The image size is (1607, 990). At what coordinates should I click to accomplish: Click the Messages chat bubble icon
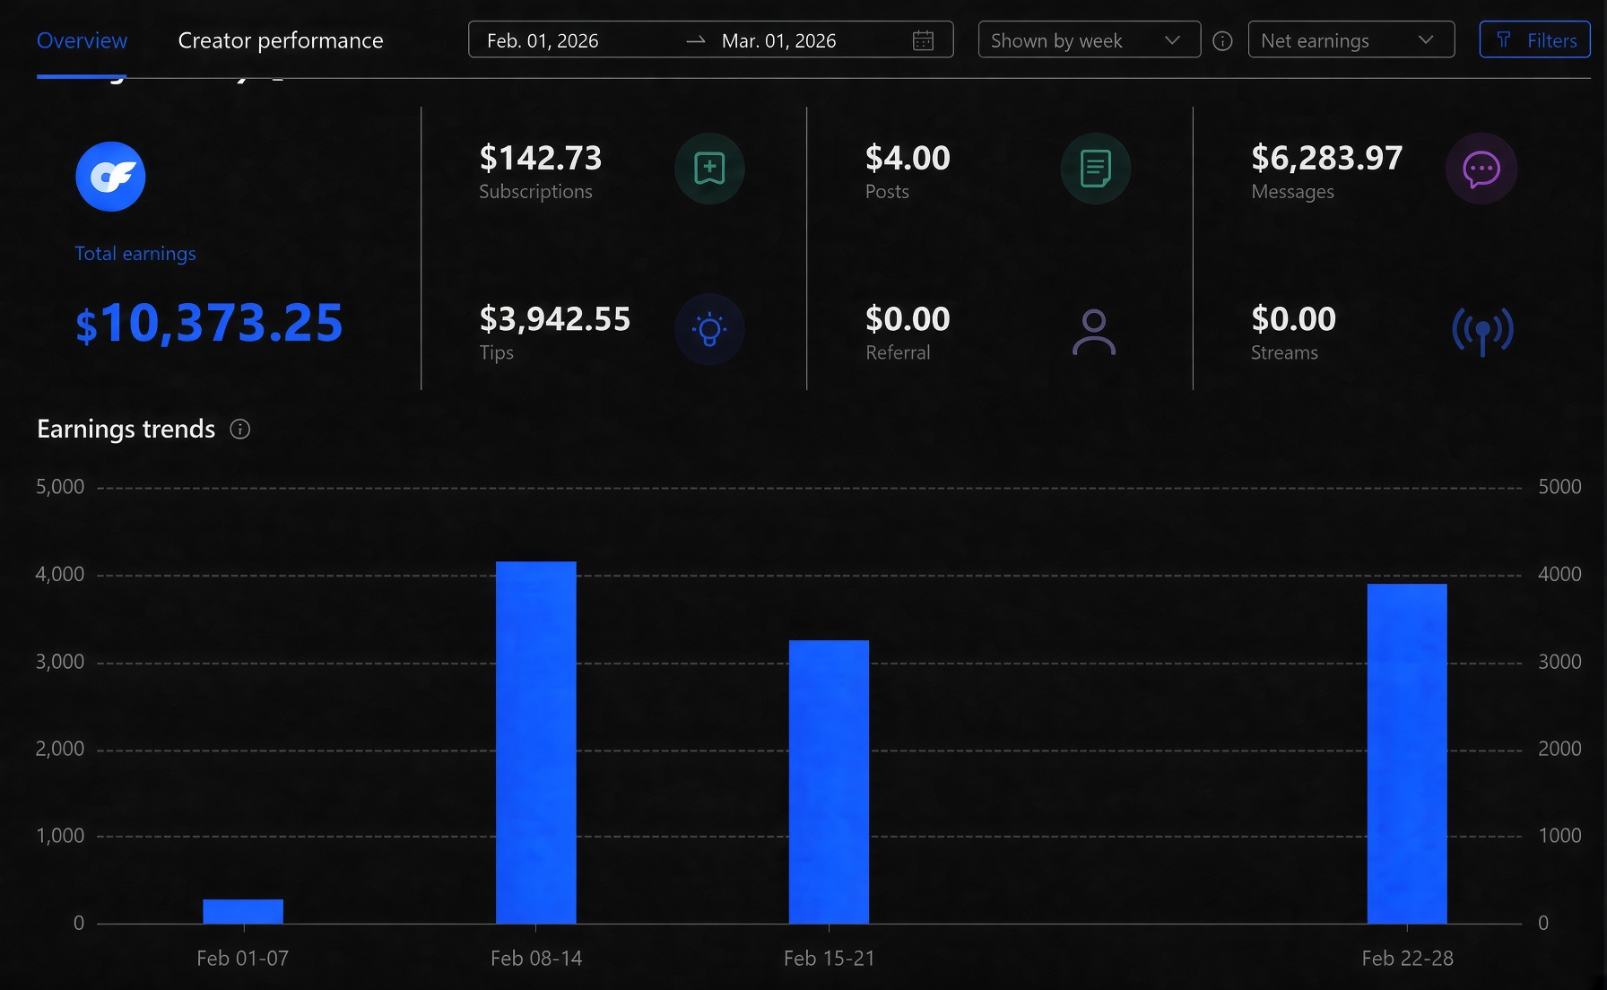(1481, 169)
